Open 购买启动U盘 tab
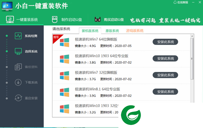This screenshot has height=128, width=203. 109,20
